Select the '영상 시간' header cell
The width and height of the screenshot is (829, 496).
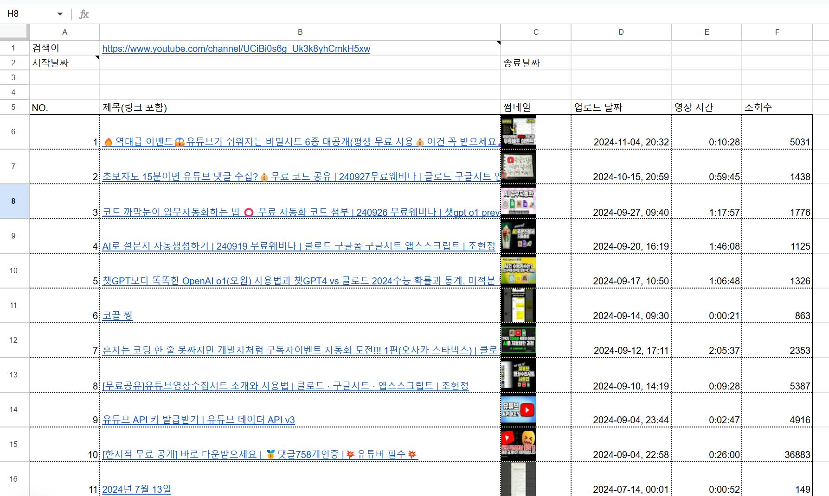coord(707,107)
